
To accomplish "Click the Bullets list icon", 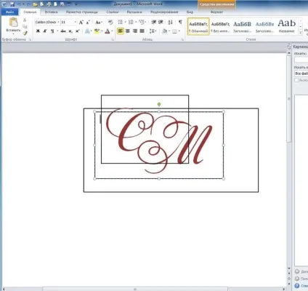I will coord(121,23).
